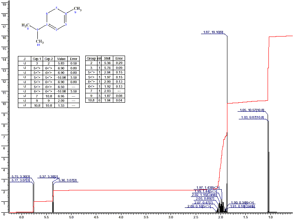
Task: Select the peak label '2.02, 1.15[Comb]'
Action: coord(204,195)
